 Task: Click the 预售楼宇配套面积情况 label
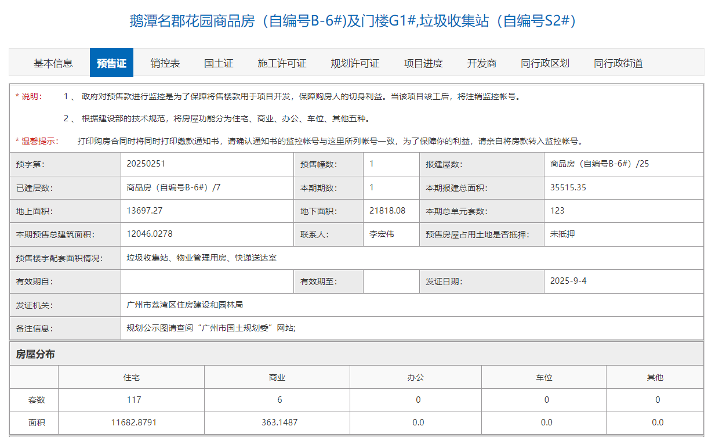tap(59, 258)
